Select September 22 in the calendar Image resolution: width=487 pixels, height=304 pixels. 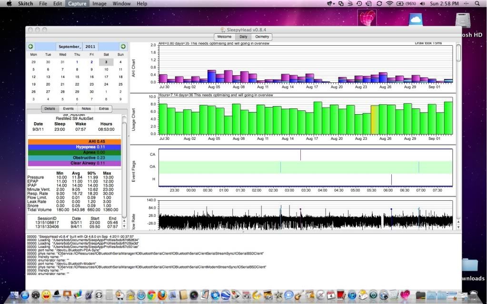click(x=77, y=84)
